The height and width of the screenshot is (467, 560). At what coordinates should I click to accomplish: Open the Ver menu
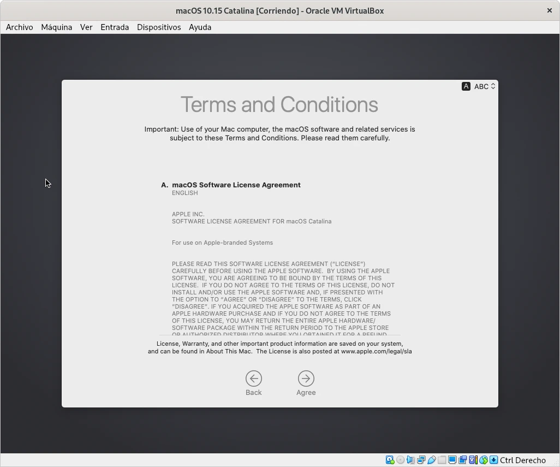click(86, 27)
